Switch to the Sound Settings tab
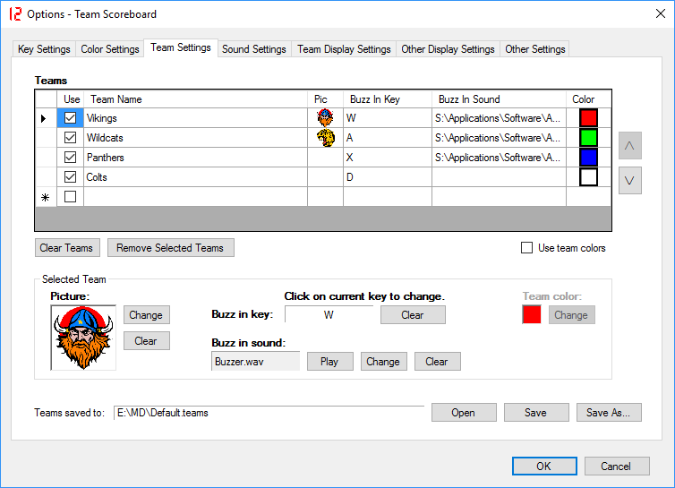 [x=254, y=49]
